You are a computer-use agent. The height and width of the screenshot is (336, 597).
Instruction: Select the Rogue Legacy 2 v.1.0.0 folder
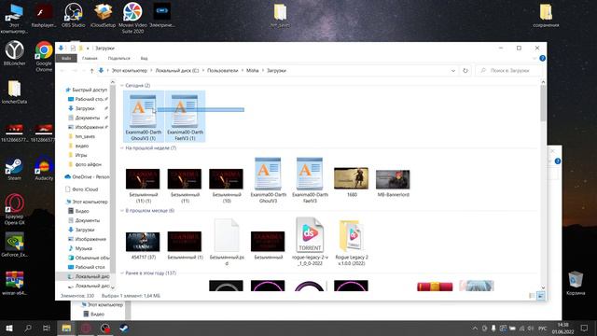click(352, 242)
